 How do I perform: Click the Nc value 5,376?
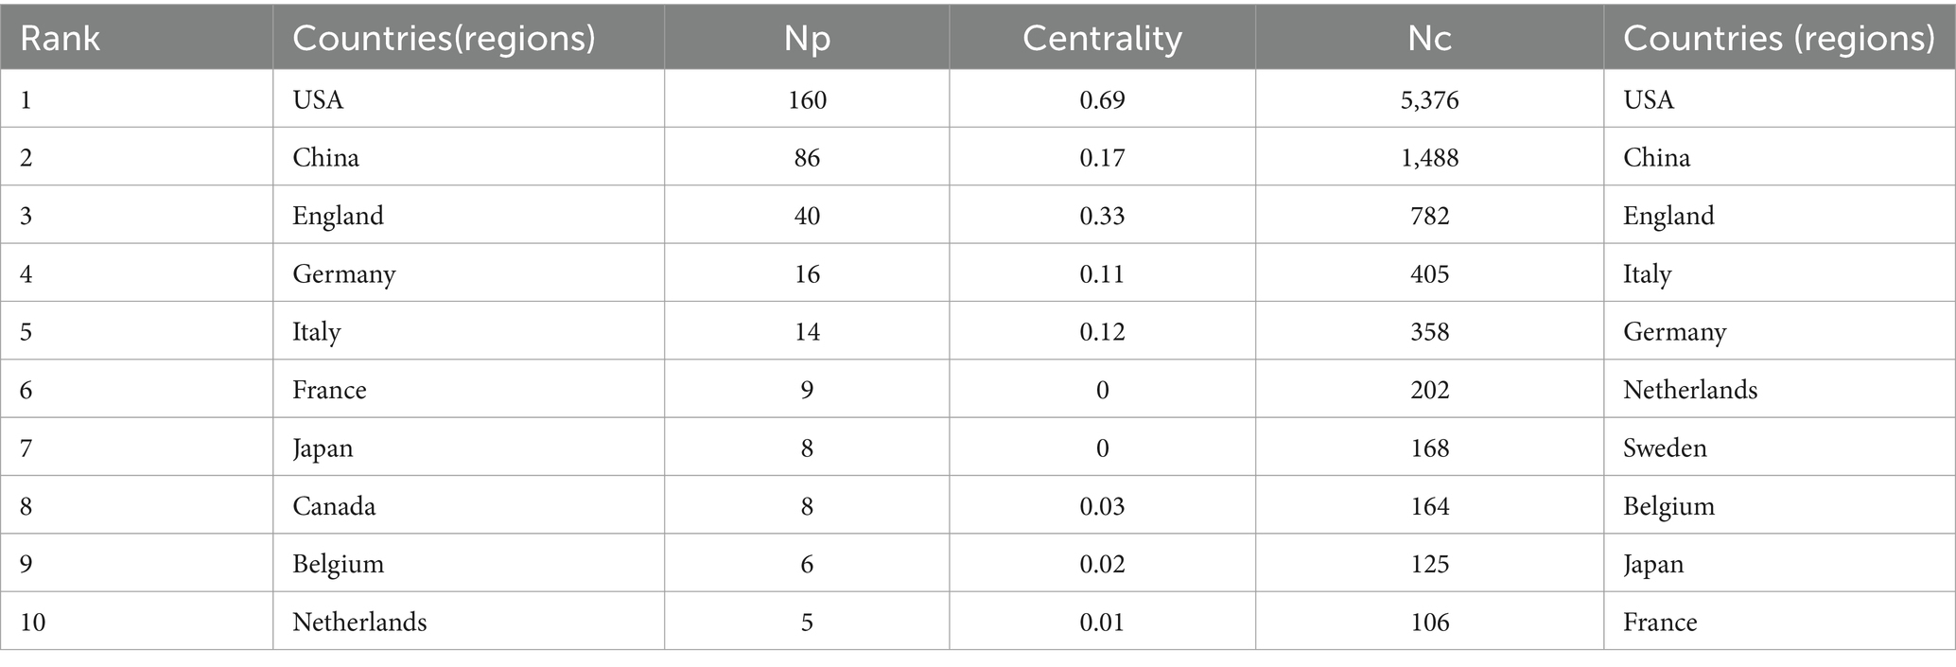[1429, 99]
